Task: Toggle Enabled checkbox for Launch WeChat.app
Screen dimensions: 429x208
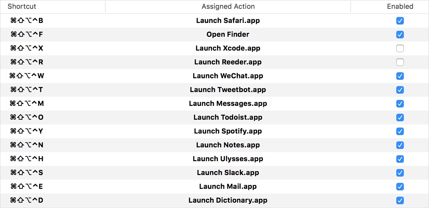Action: [x=400, y=76]
